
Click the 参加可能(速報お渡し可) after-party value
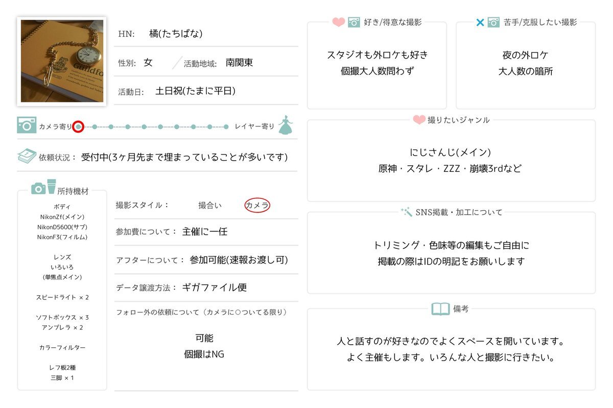click(x=239, y=260)
